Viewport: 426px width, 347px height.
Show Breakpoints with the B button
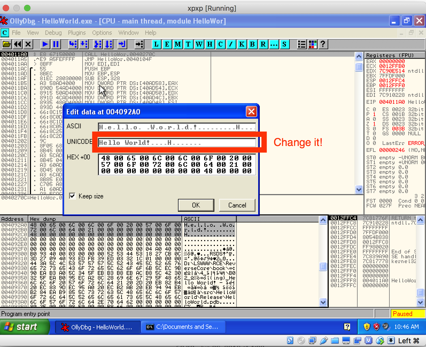pos(253,44)
